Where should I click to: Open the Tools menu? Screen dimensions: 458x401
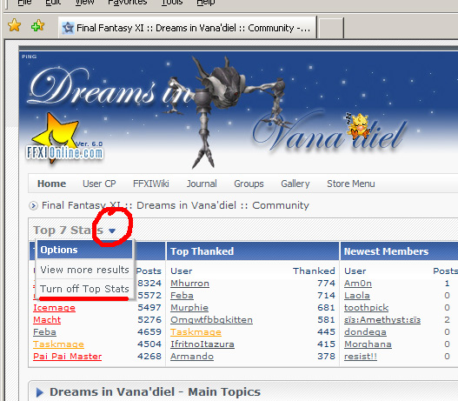(x=172, y=3)
